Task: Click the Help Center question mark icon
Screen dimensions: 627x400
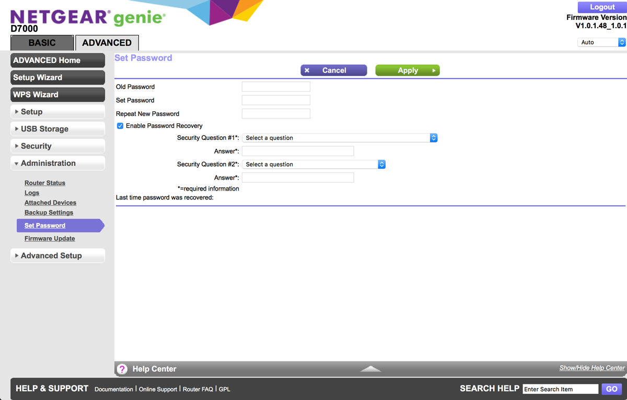Action: [122, 369]
